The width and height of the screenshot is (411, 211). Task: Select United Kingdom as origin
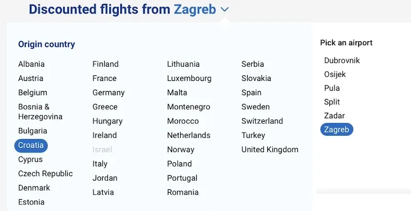[270, 150]
